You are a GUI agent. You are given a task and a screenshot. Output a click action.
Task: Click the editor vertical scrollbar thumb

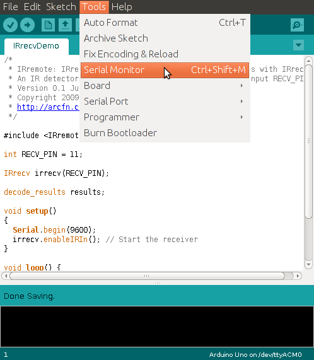point(308,141)
